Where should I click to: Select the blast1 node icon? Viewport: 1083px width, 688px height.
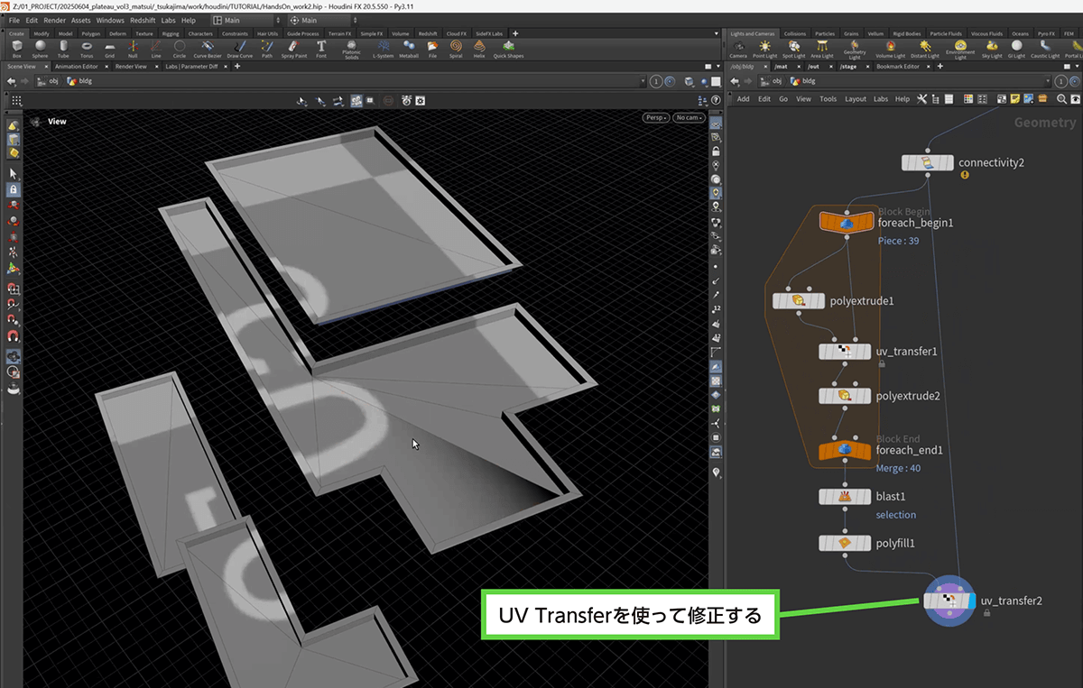[845, 497]
